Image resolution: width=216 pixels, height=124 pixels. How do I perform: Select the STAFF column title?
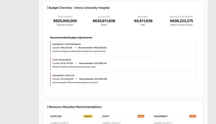point(106,116)
